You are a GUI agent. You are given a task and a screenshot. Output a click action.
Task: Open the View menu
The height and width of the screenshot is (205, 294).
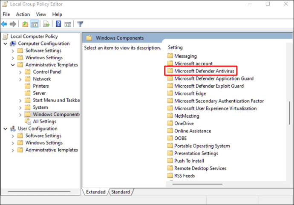point(41,14)
